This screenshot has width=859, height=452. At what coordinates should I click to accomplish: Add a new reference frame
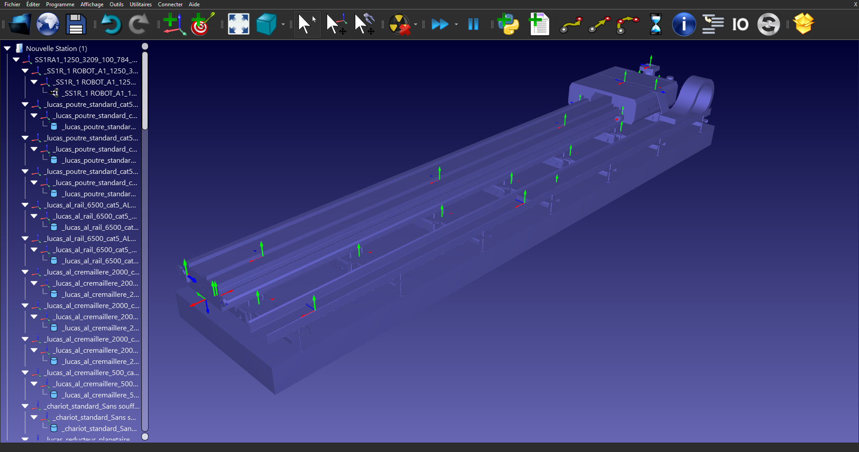174,24
